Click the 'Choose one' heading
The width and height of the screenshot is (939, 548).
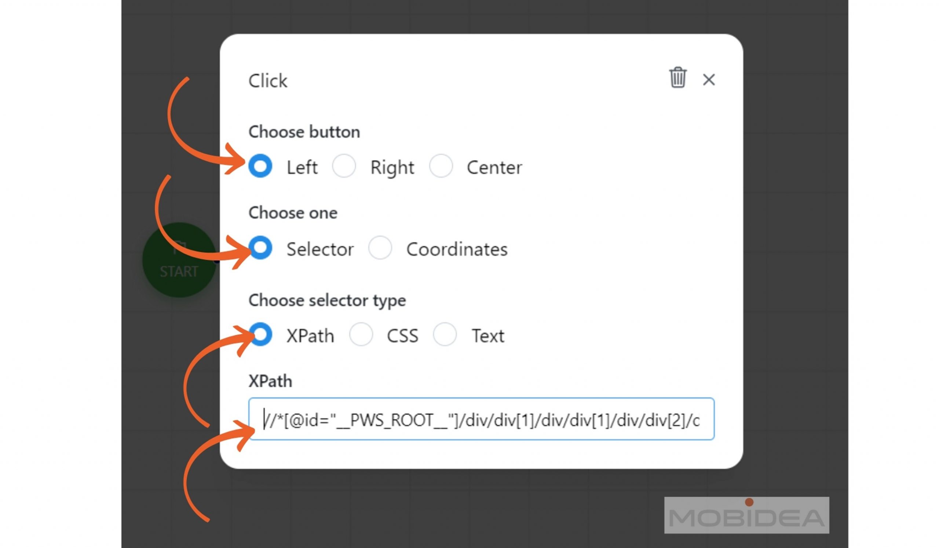pos(293,213)
